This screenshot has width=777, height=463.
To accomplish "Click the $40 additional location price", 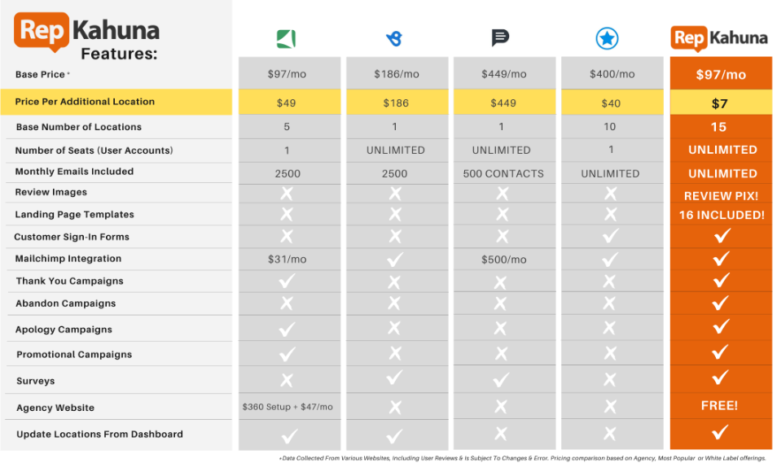I will point(611,103).
